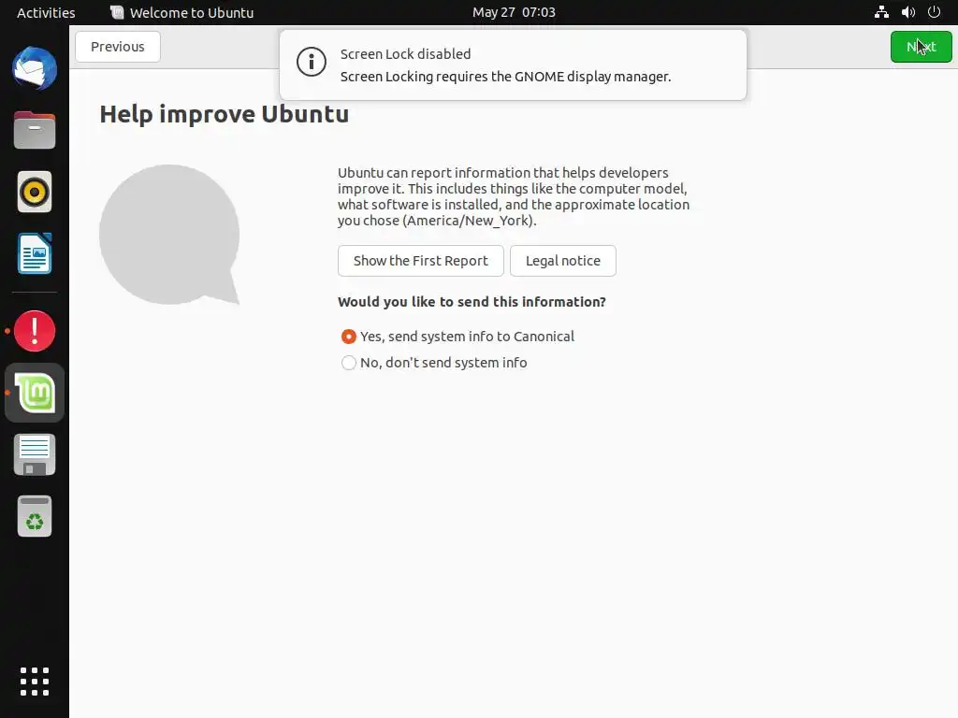Select Yes, send system info to Canonical
The image size is (958, 718).
(x=457, y=337)
